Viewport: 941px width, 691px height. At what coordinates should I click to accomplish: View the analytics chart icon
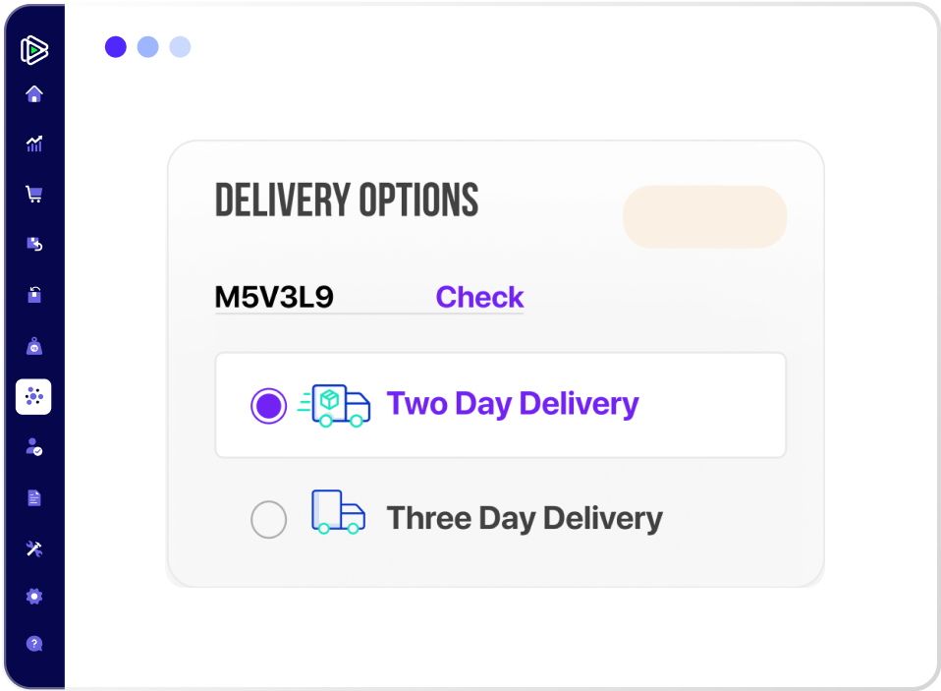pos(34,144)
